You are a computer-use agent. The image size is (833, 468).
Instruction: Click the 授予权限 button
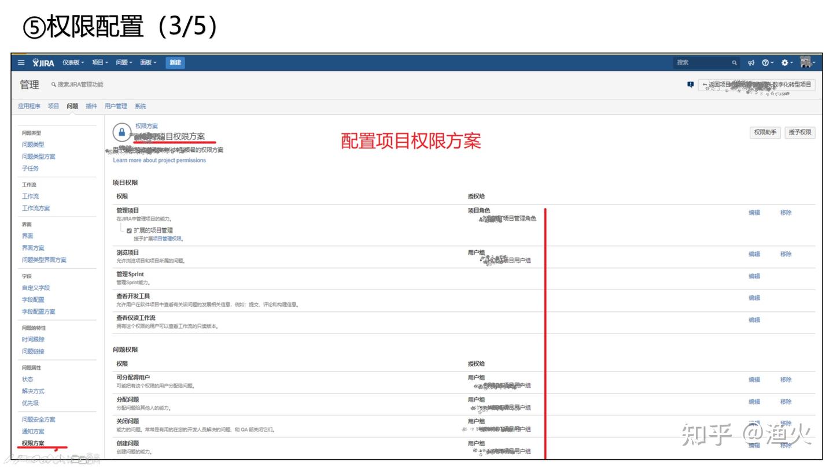[801, 132]
